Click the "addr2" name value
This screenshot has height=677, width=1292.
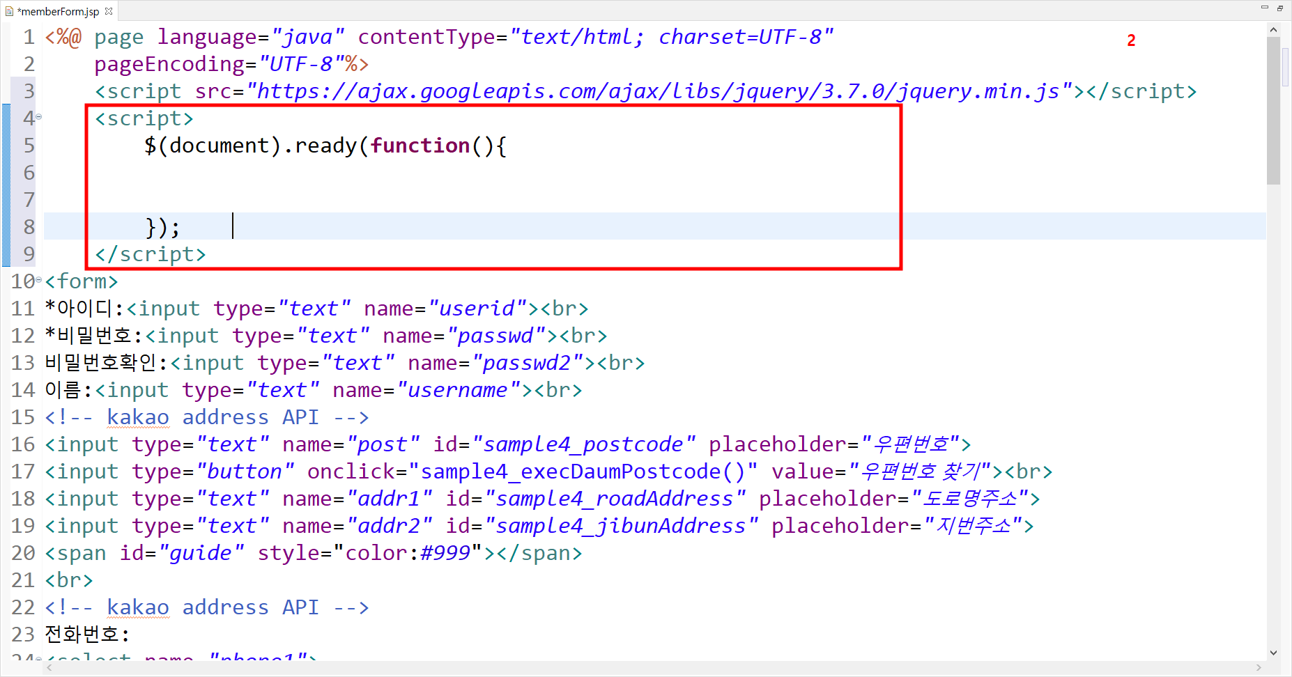(x=390, y=526)
